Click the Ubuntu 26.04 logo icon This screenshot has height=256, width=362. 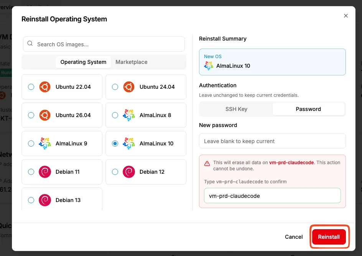pos(45,115)
